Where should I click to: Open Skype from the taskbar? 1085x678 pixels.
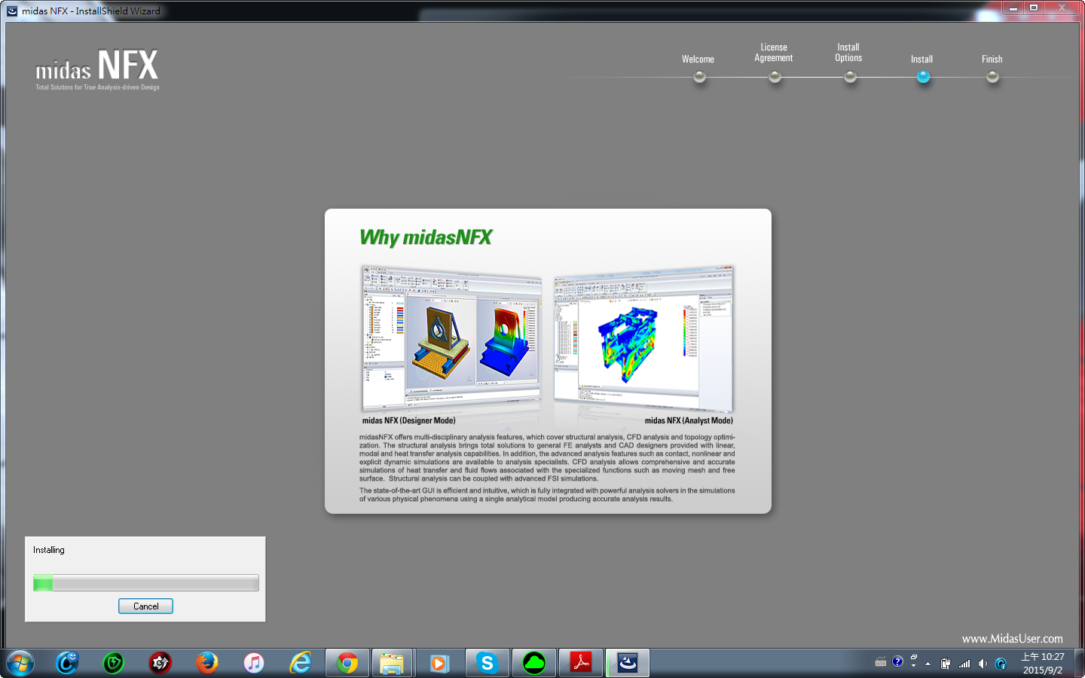[x=487, y=663]
